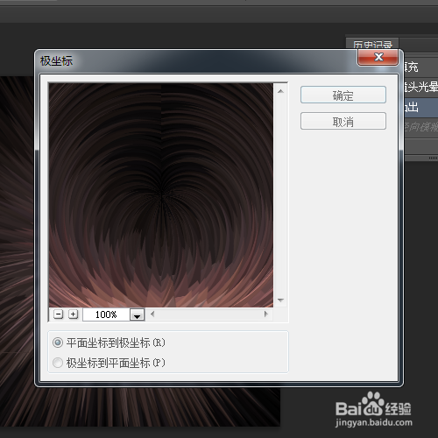Image resolution: width=438 pixels, height=438 pixels.
Task: Click the preview scroll left arrow
Action: pos(152,314)
